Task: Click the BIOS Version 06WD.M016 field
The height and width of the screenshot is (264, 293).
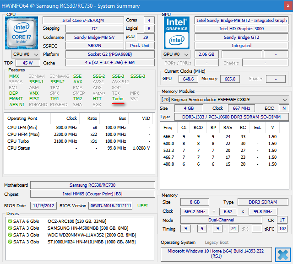Action: tap(110, 206)
